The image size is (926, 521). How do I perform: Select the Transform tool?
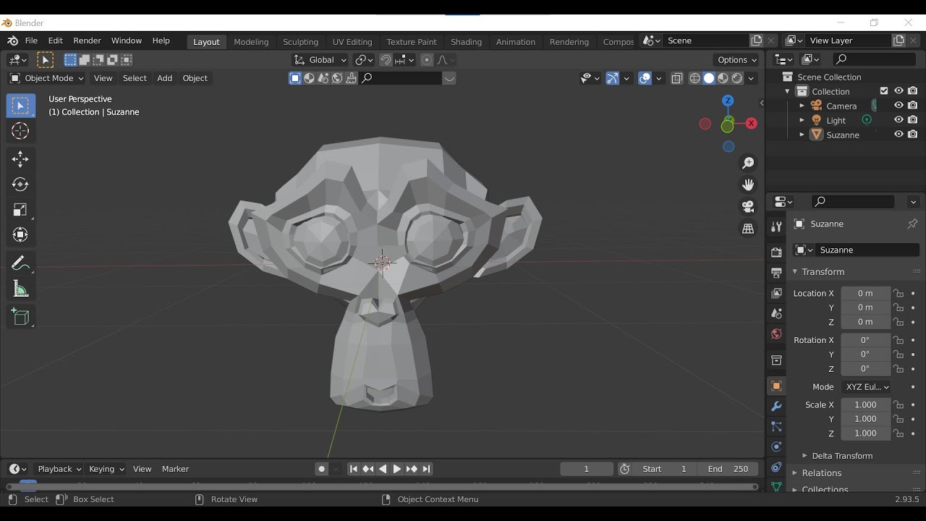tap(20, 234)
